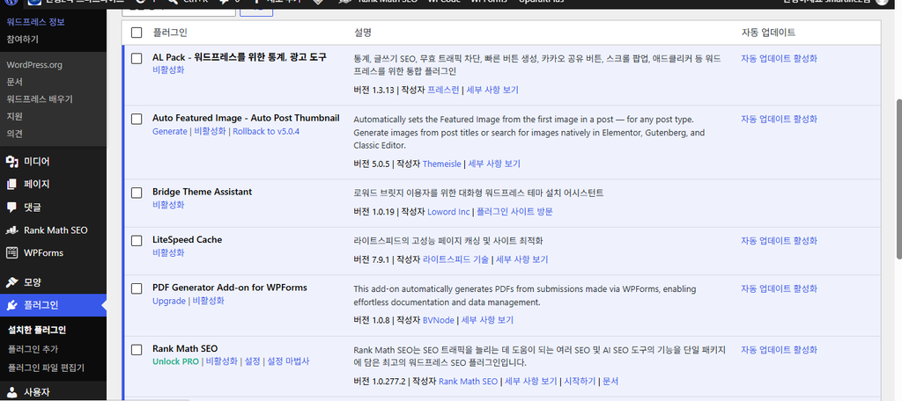Image resolution: width=902 pixels, height=401 pixels.
Task: Open 워드프레스 정보 in sidebar
Action: click(x=35, y=22)
